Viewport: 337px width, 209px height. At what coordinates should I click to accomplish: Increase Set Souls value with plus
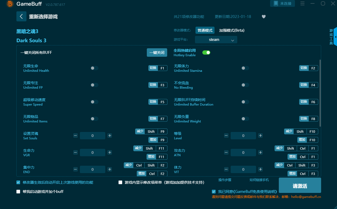point(110,136)
